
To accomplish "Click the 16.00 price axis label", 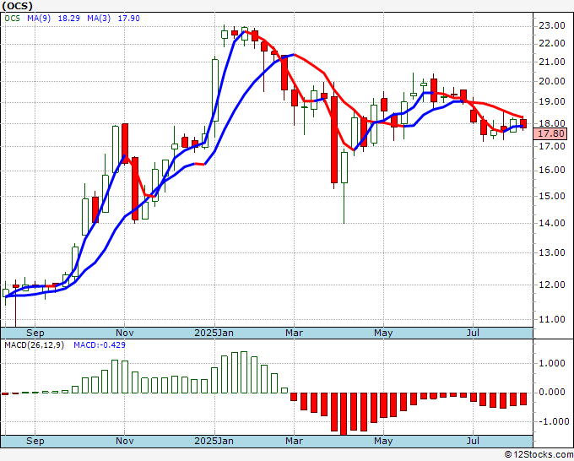I will [551, 170].
